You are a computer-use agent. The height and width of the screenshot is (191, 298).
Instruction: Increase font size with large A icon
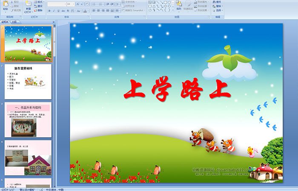coord(78,4)
